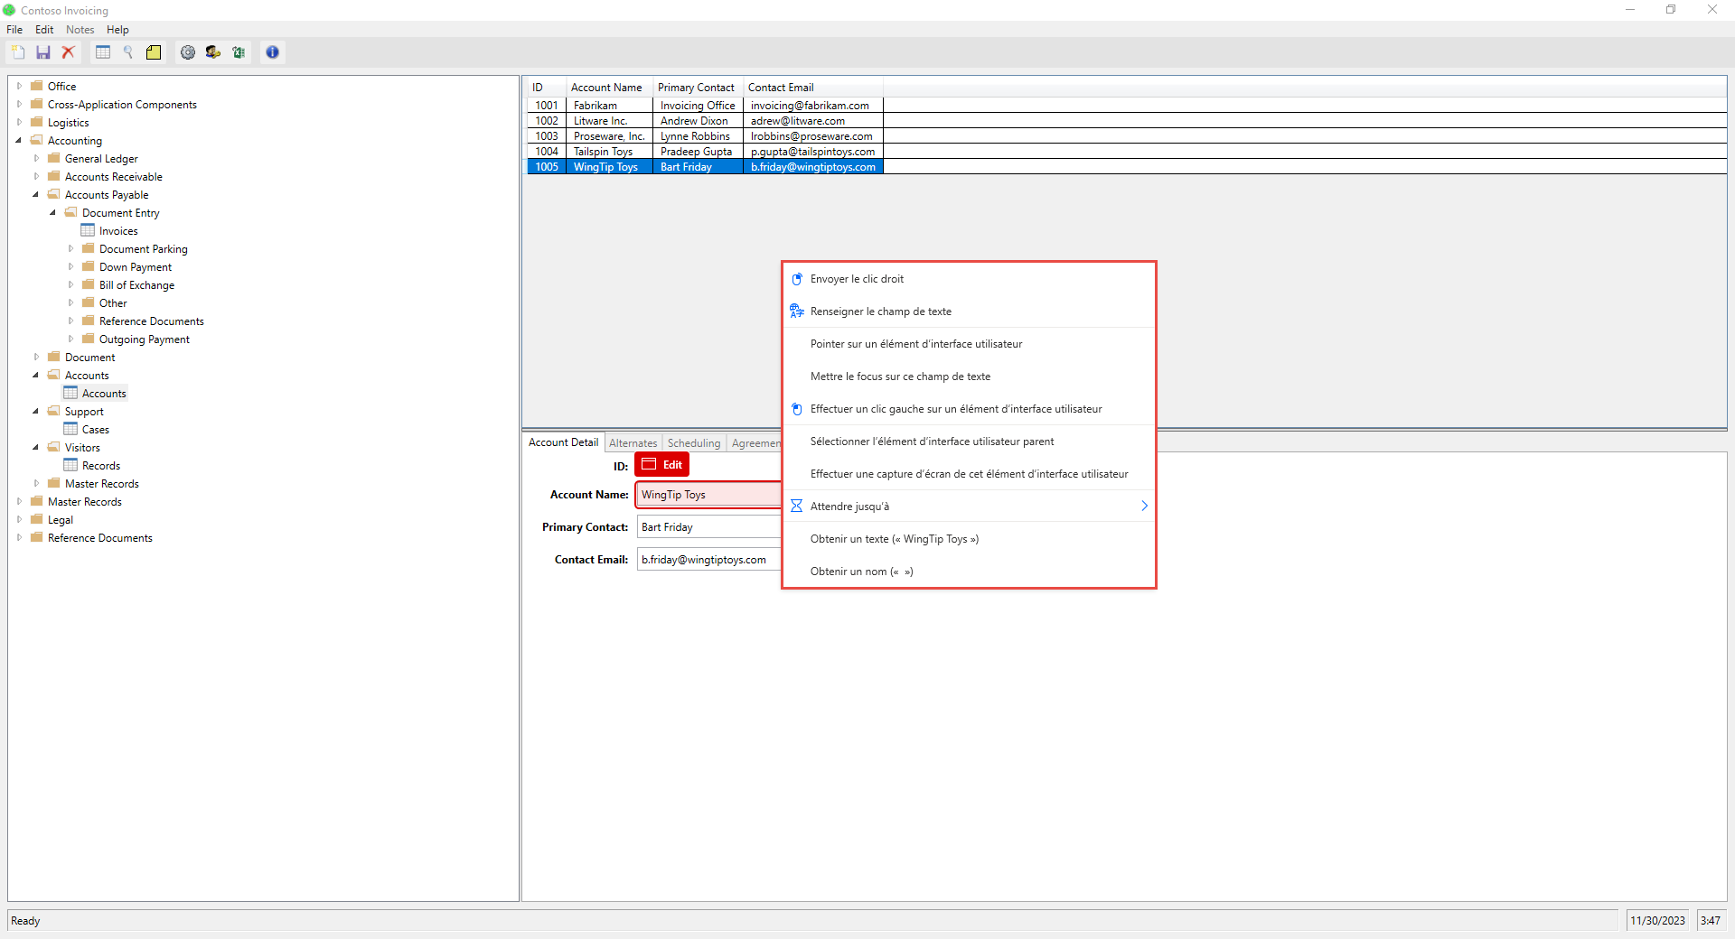Viewport: 1735px width, 939px height.
Task: Click the hourglass icon beside Attendre jusqu'à
Action: point(796,507)
